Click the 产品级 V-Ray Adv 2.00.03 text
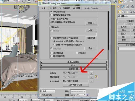 point(70,73)
